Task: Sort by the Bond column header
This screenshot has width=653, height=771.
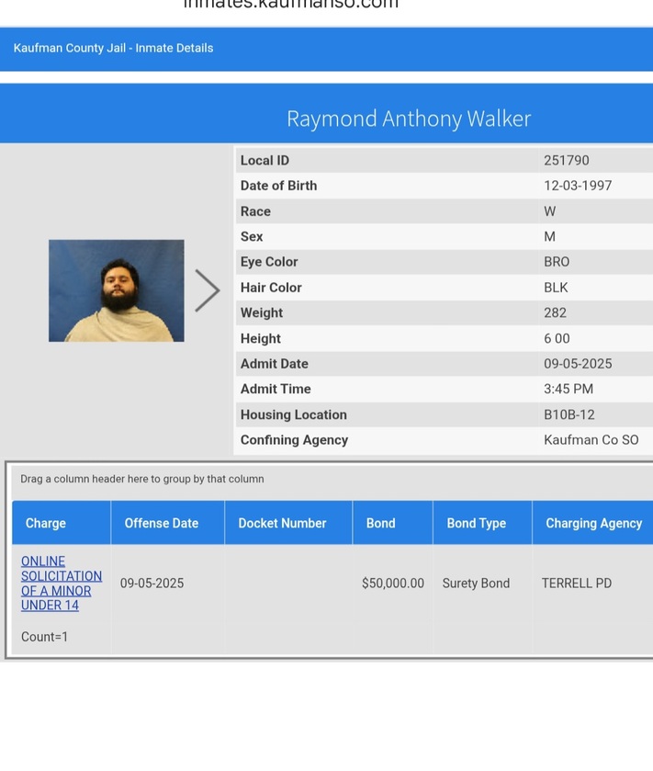Action: click(392, 523)
